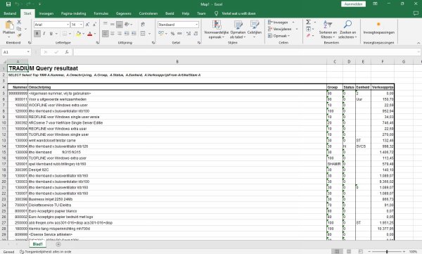Click the percent style icon
Image resolution: width=422 pixels, height=254 pixels.
click(x=172, y=33)
